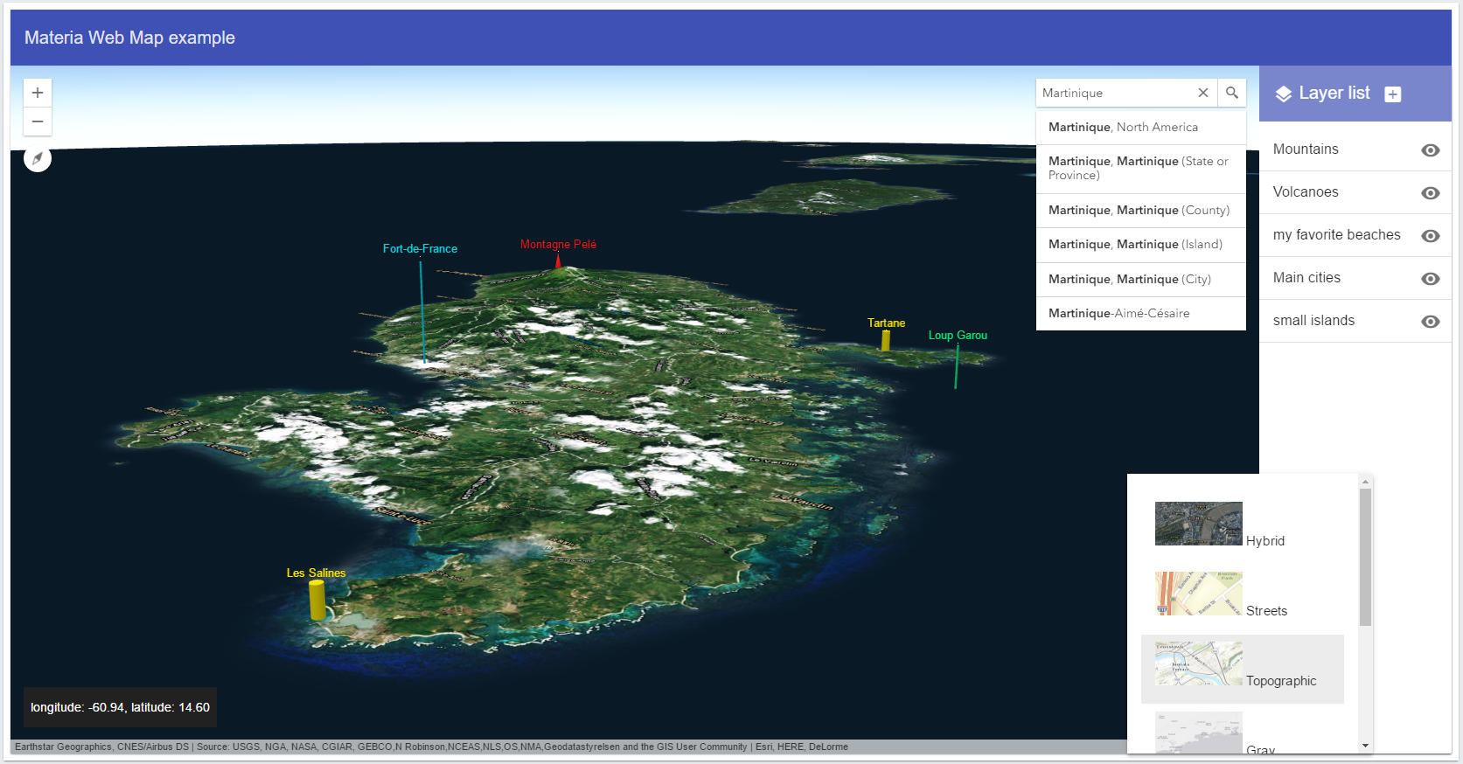Select the small islands layer name
This screenshot has width=1463, height=764.
(1313, 321)
